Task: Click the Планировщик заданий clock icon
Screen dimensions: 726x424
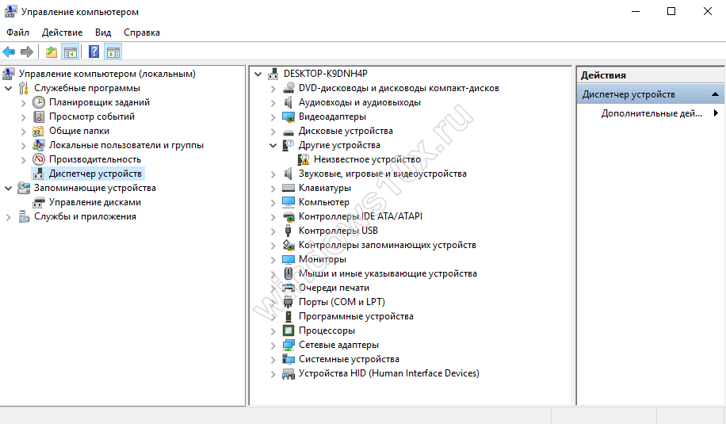Action: click(x=39, y=102)
